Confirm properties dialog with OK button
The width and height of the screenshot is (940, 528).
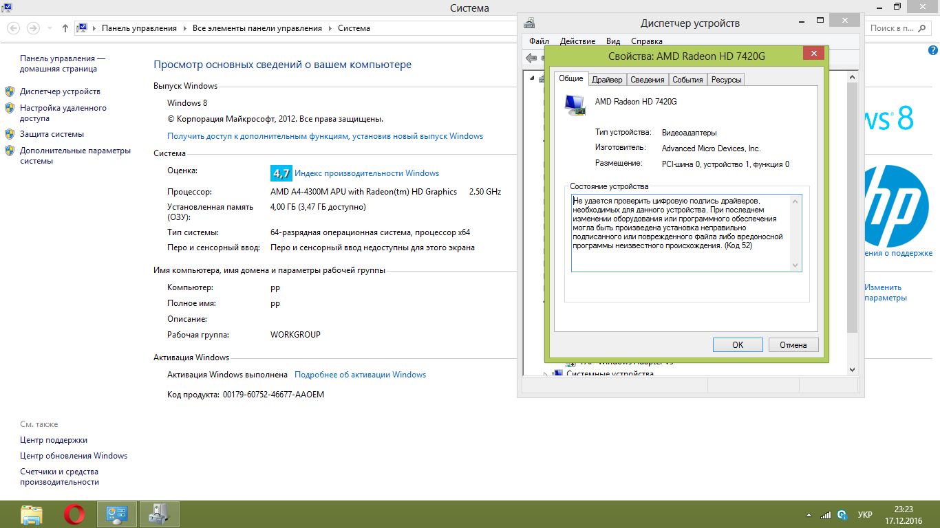point(738,345)
